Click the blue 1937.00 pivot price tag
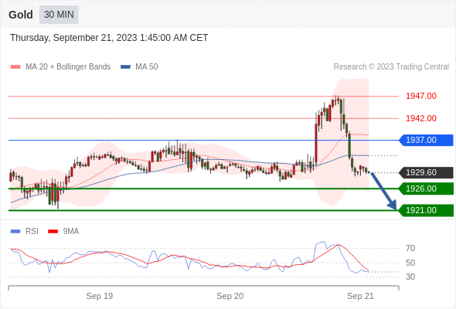The width and height of the screenshot is (456, 309). click(x=426, y=140)
